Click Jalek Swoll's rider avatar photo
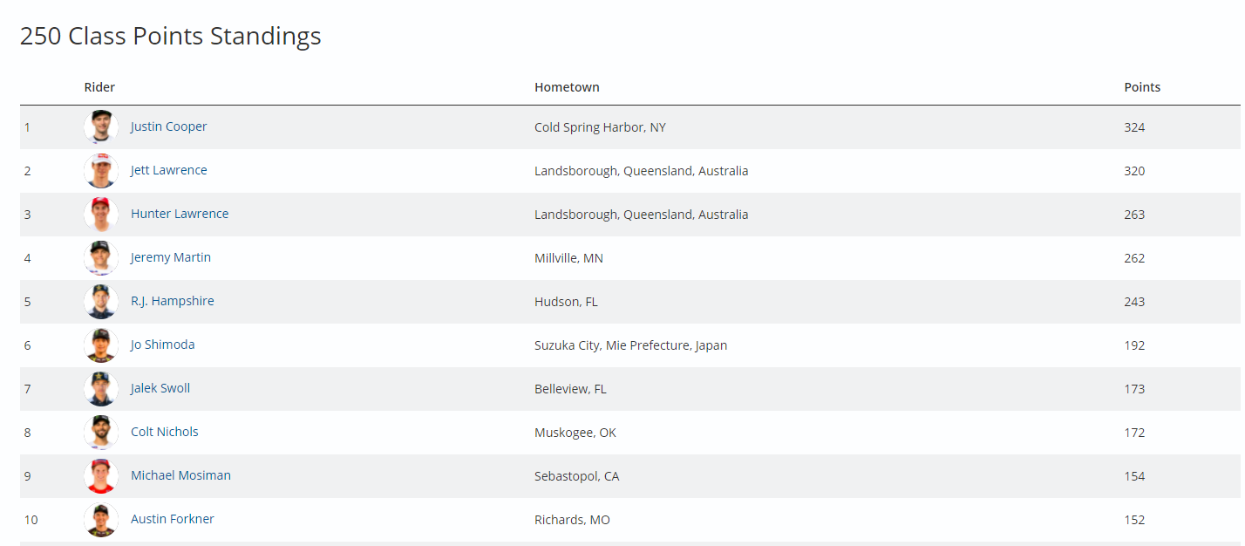This screenshot has height=546, width=1245. 101,389
